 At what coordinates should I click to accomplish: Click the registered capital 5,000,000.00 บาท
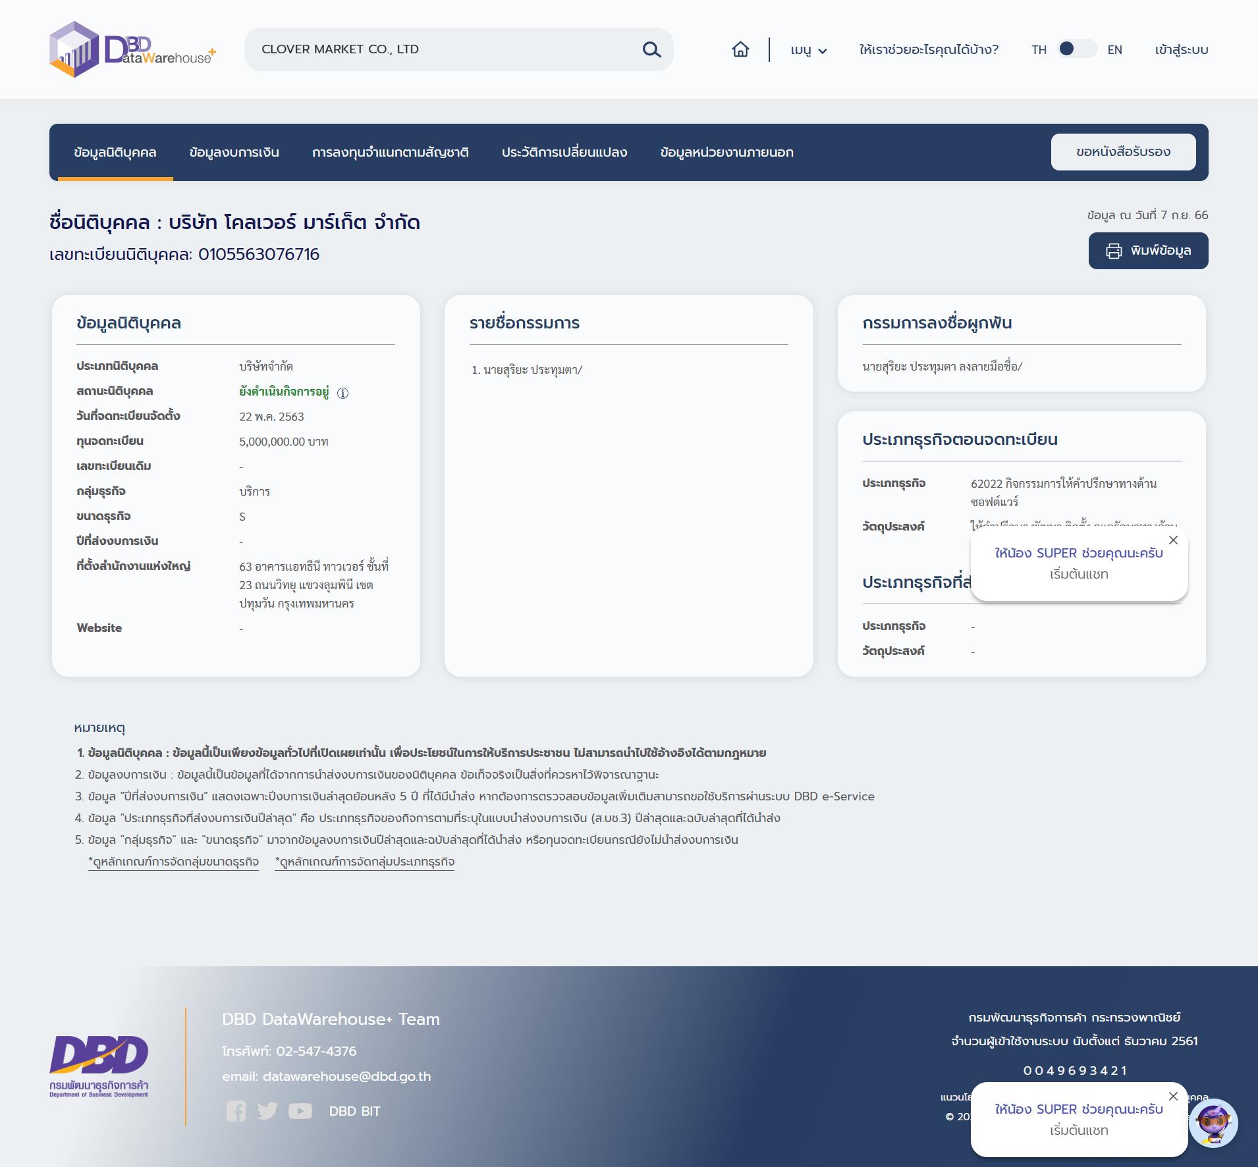(284, 442)
